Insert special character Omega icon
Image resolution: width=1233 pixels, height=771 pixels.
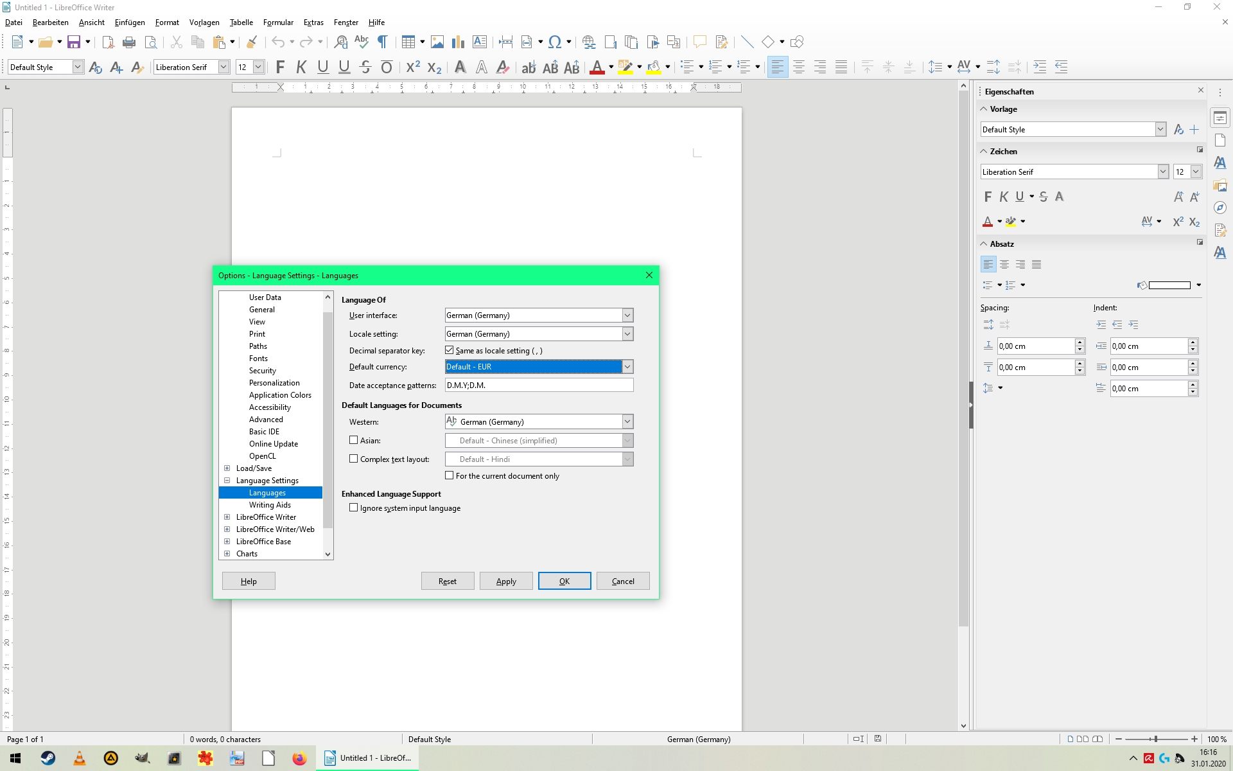[x=555, y=42]
